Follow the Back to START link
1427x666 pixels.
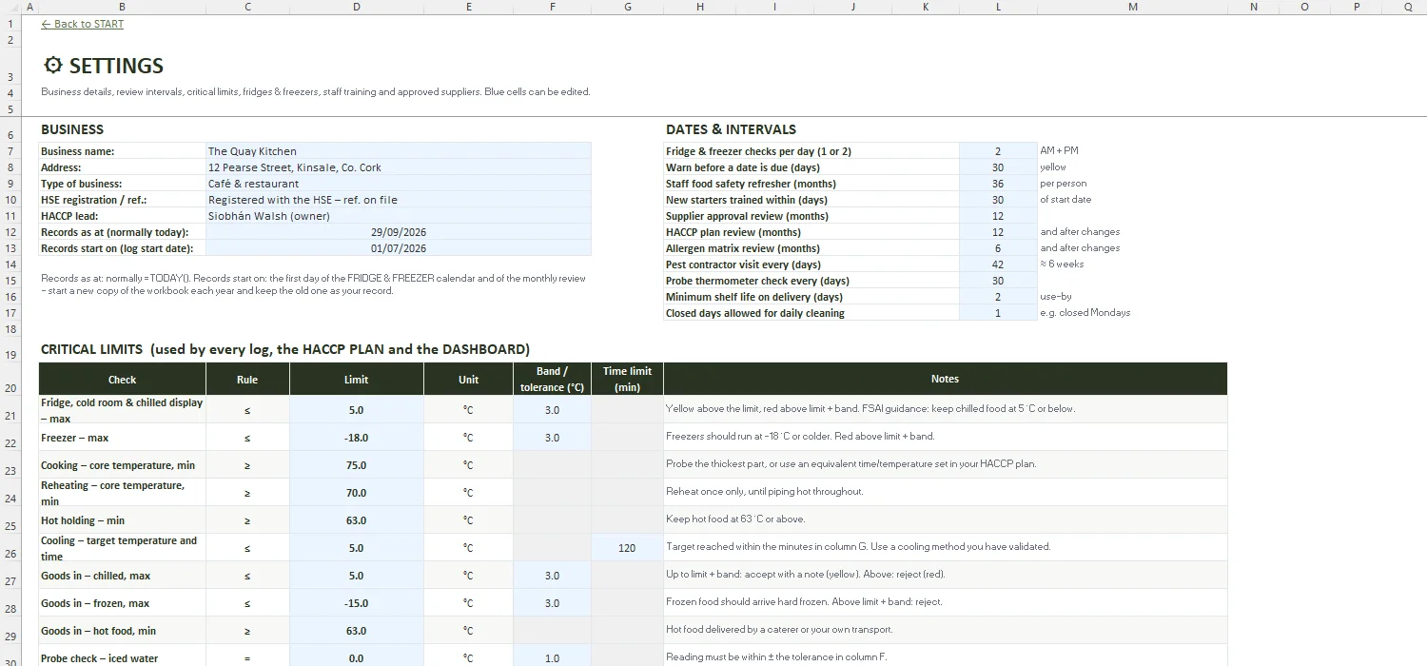(82, 24)
